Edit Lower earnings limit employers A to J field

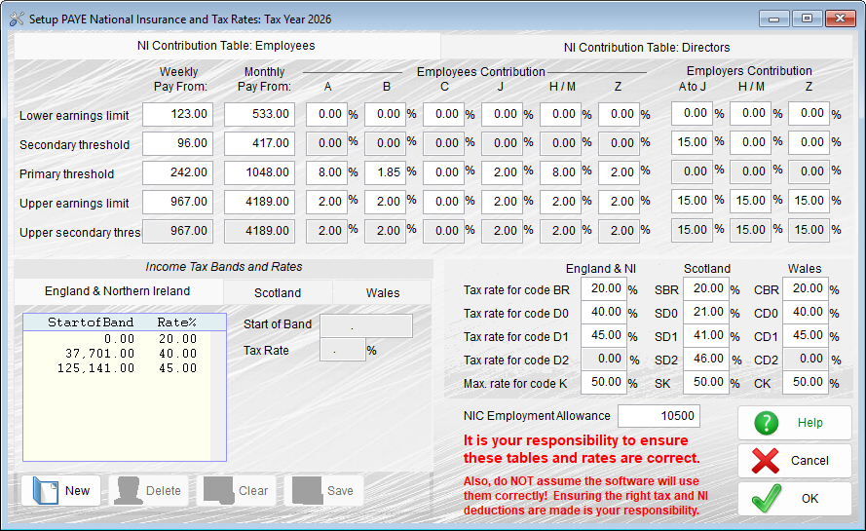(x=692, y=113)
